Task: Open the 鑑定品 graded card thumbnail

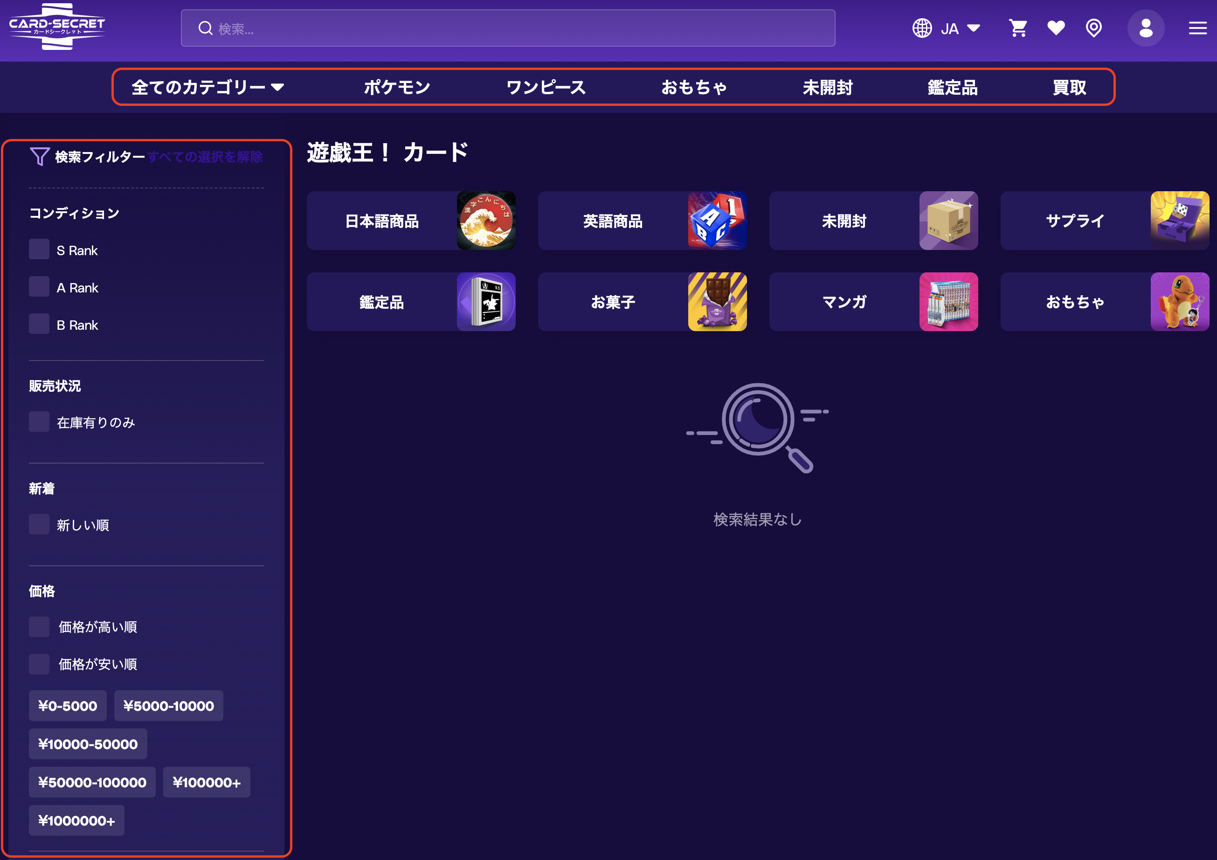Action: [x=486, y=302]
